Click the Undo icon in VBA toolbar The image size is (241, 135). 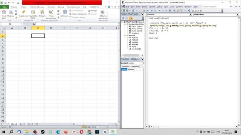(x=152, y=10)
